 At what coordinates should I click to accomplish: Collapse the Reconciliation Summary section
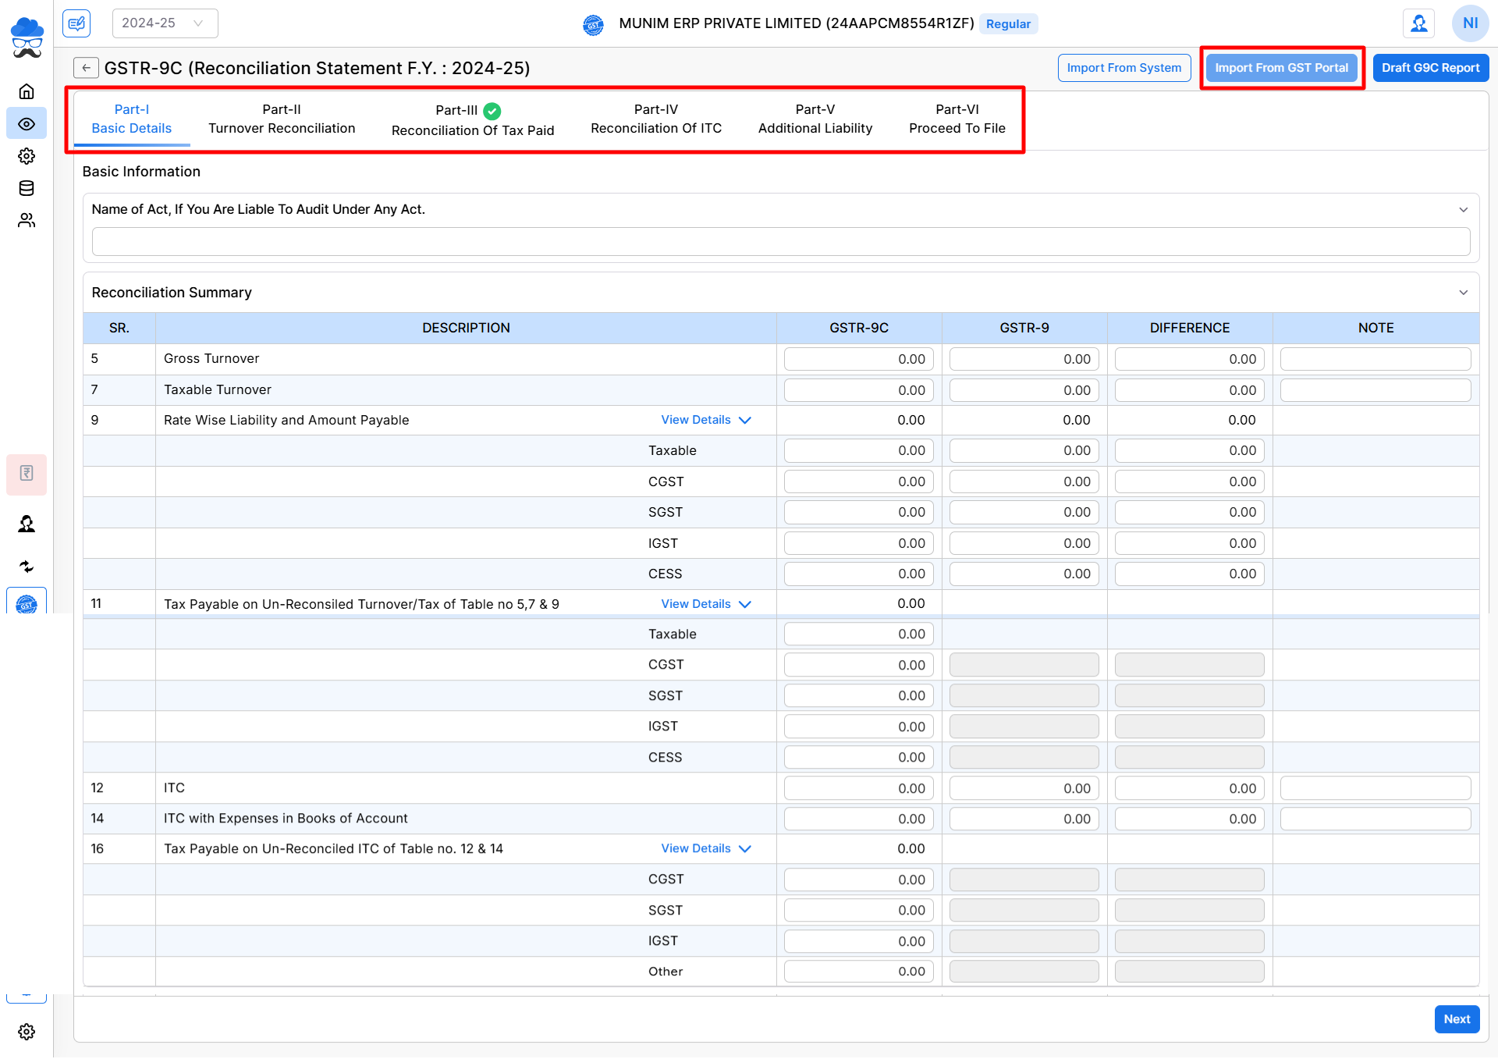[1463, 293]
